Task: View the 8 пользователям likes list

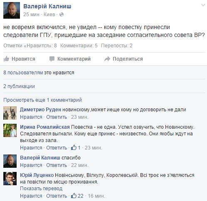Action: [x=23, y=73]
